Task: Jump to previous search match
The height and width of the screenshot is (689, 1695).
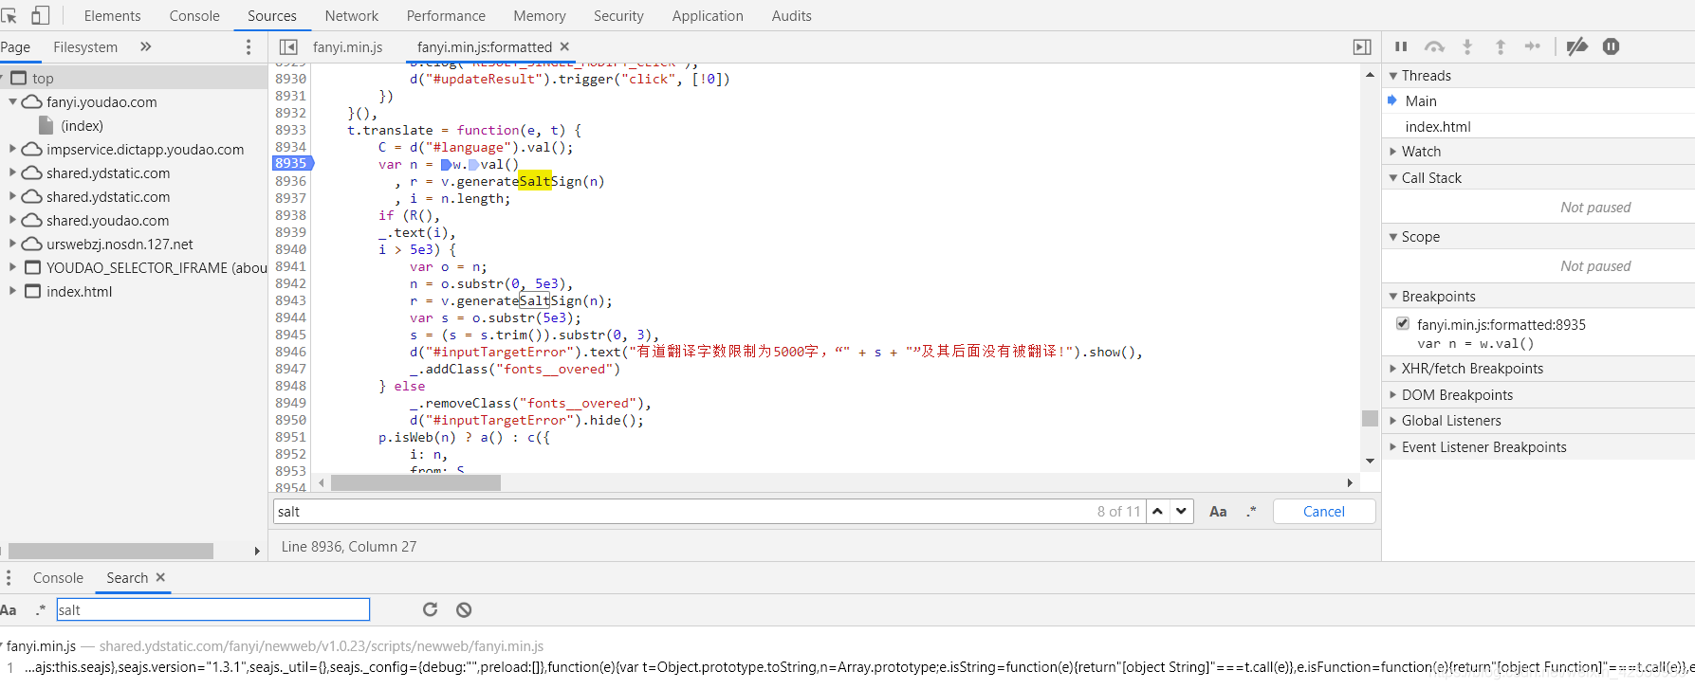Action: pos(1157,511)
